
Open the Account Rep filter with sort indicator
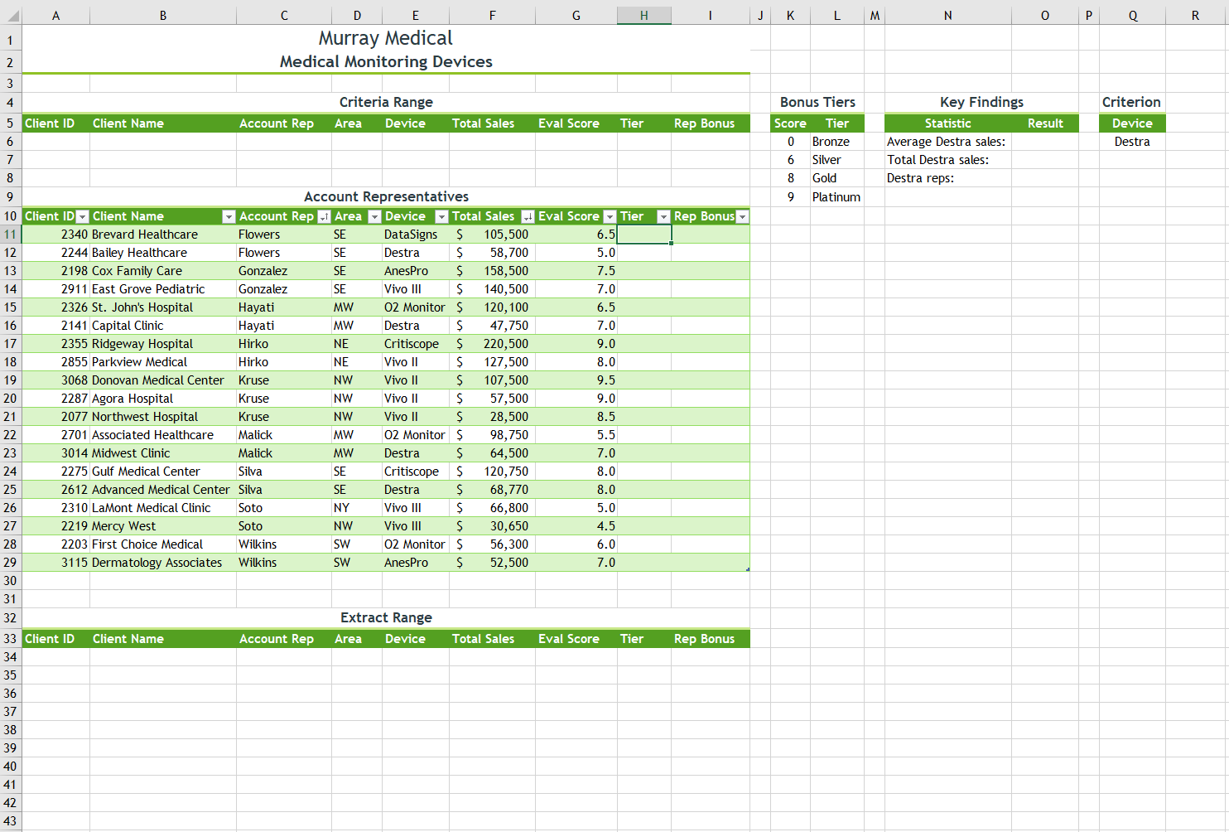[x=324, y=215]
